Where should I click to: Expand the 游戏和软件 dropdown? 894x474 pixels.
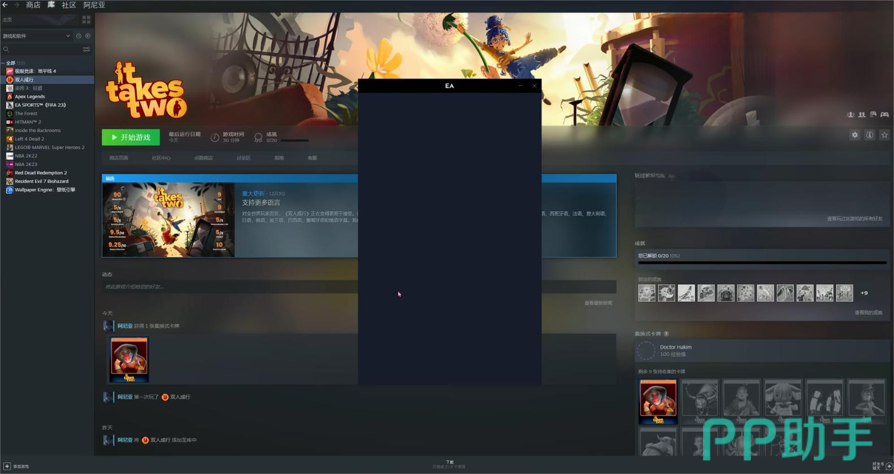point(68,36)
